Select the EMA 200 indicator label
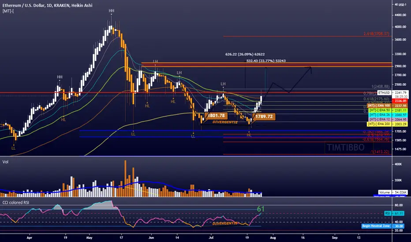This screenshot has height=242, width=411. point(379,124)
